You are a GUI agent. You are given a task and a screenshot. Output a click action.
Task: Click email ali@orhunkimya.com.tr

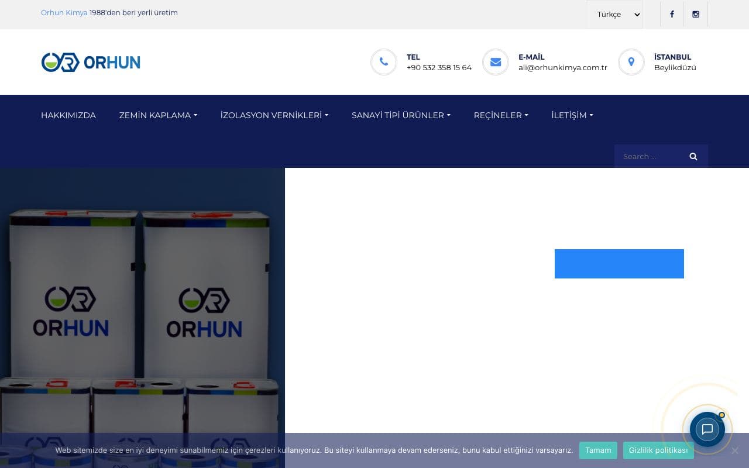tap(563, 67)
